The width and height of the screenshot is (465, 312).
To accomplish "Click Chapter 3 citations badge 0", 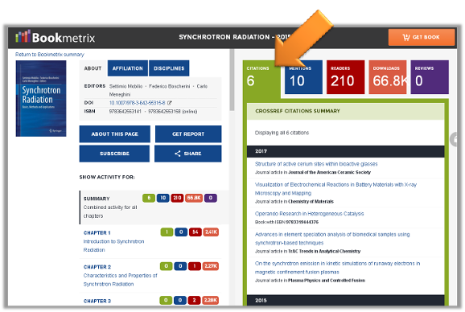I will coord(166,300).
